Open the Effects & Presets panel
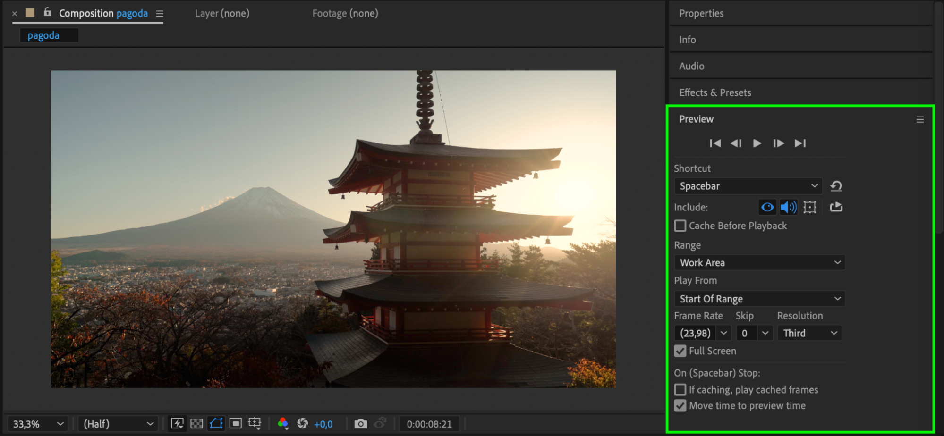Image resolution: width=944 pixels, height=436 pixels. pos(715,92)
